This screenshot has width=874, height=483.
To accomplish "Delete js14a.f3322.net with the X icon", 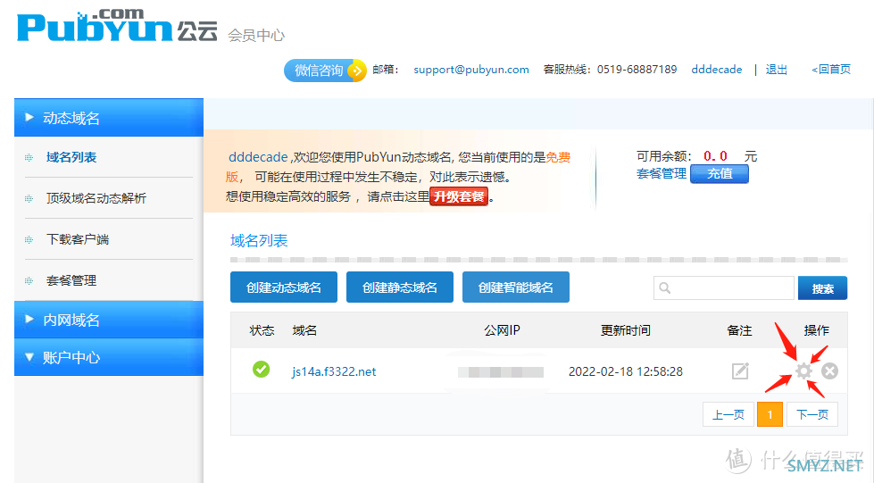I will 829,371.
